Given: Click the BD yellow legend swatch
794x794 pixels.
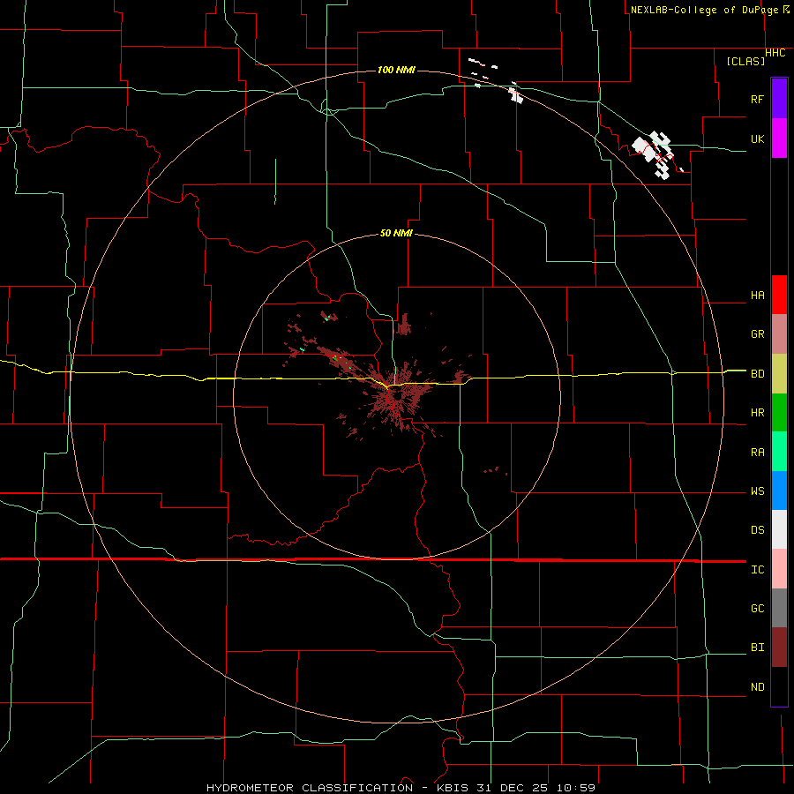Looking at the screenshot, I should (779, 374).
